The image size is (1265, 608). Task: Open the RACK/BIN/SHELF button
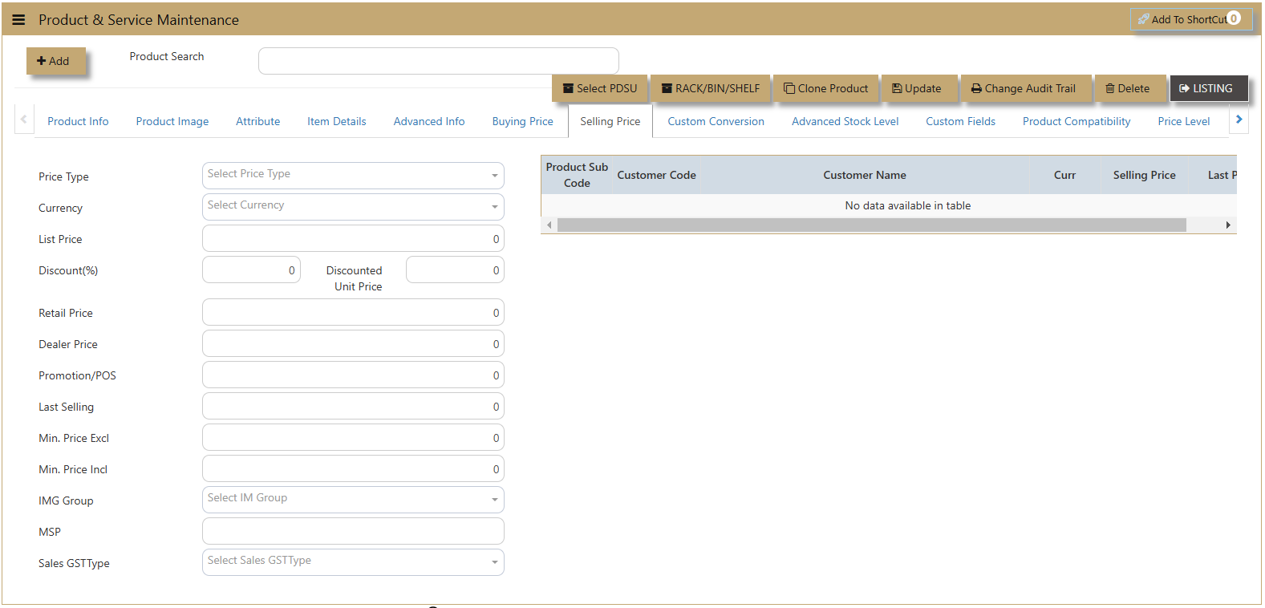pyautogui.click(x=710, y=88)
